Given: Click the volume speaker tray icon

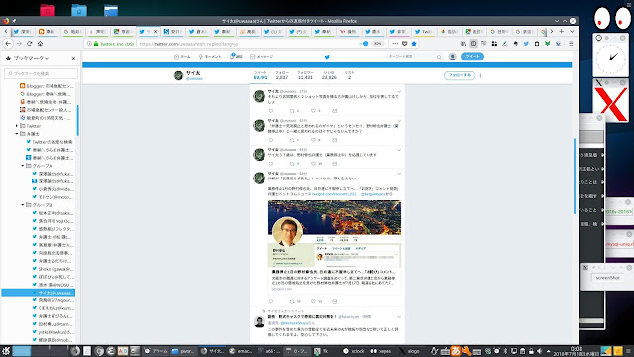Looking at the screenshot, I should tap(539, 351).
